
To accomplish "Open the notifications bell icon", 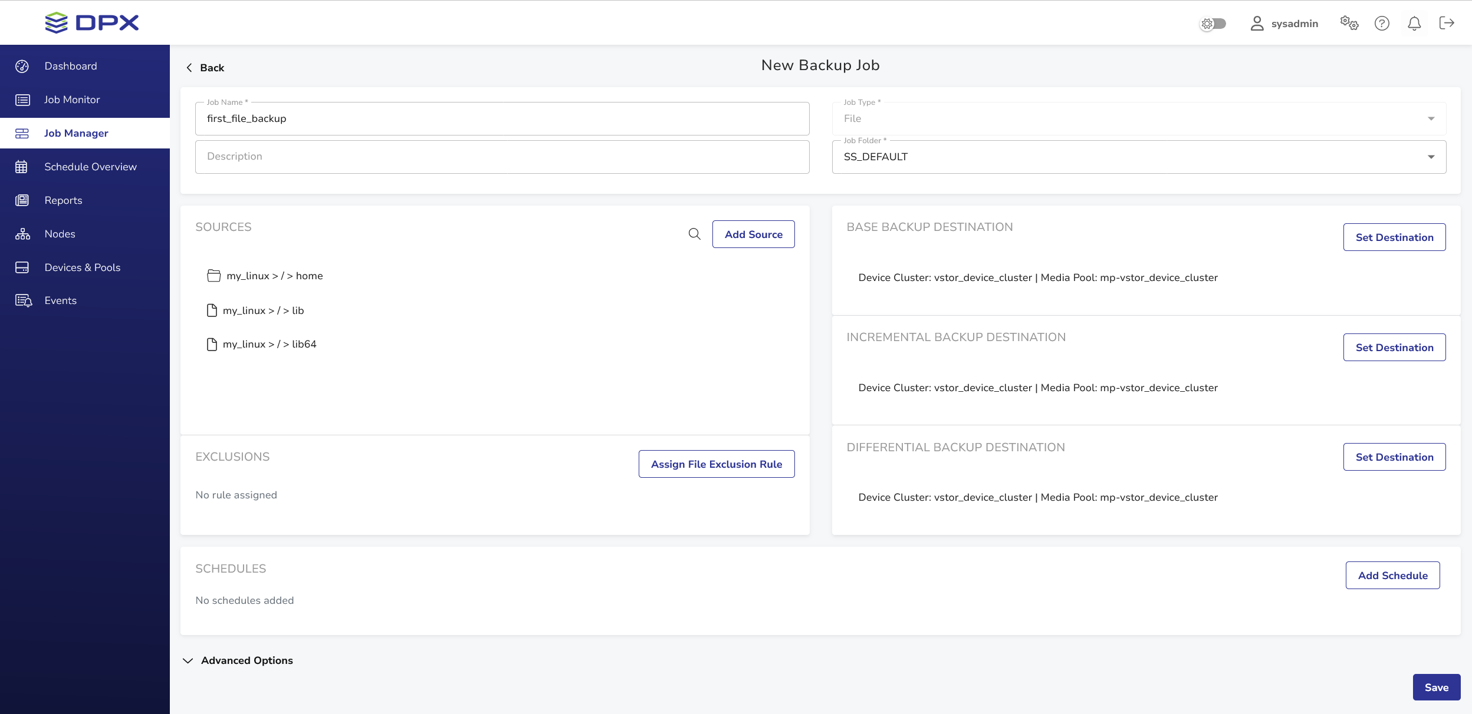I will coord(1414,24).
